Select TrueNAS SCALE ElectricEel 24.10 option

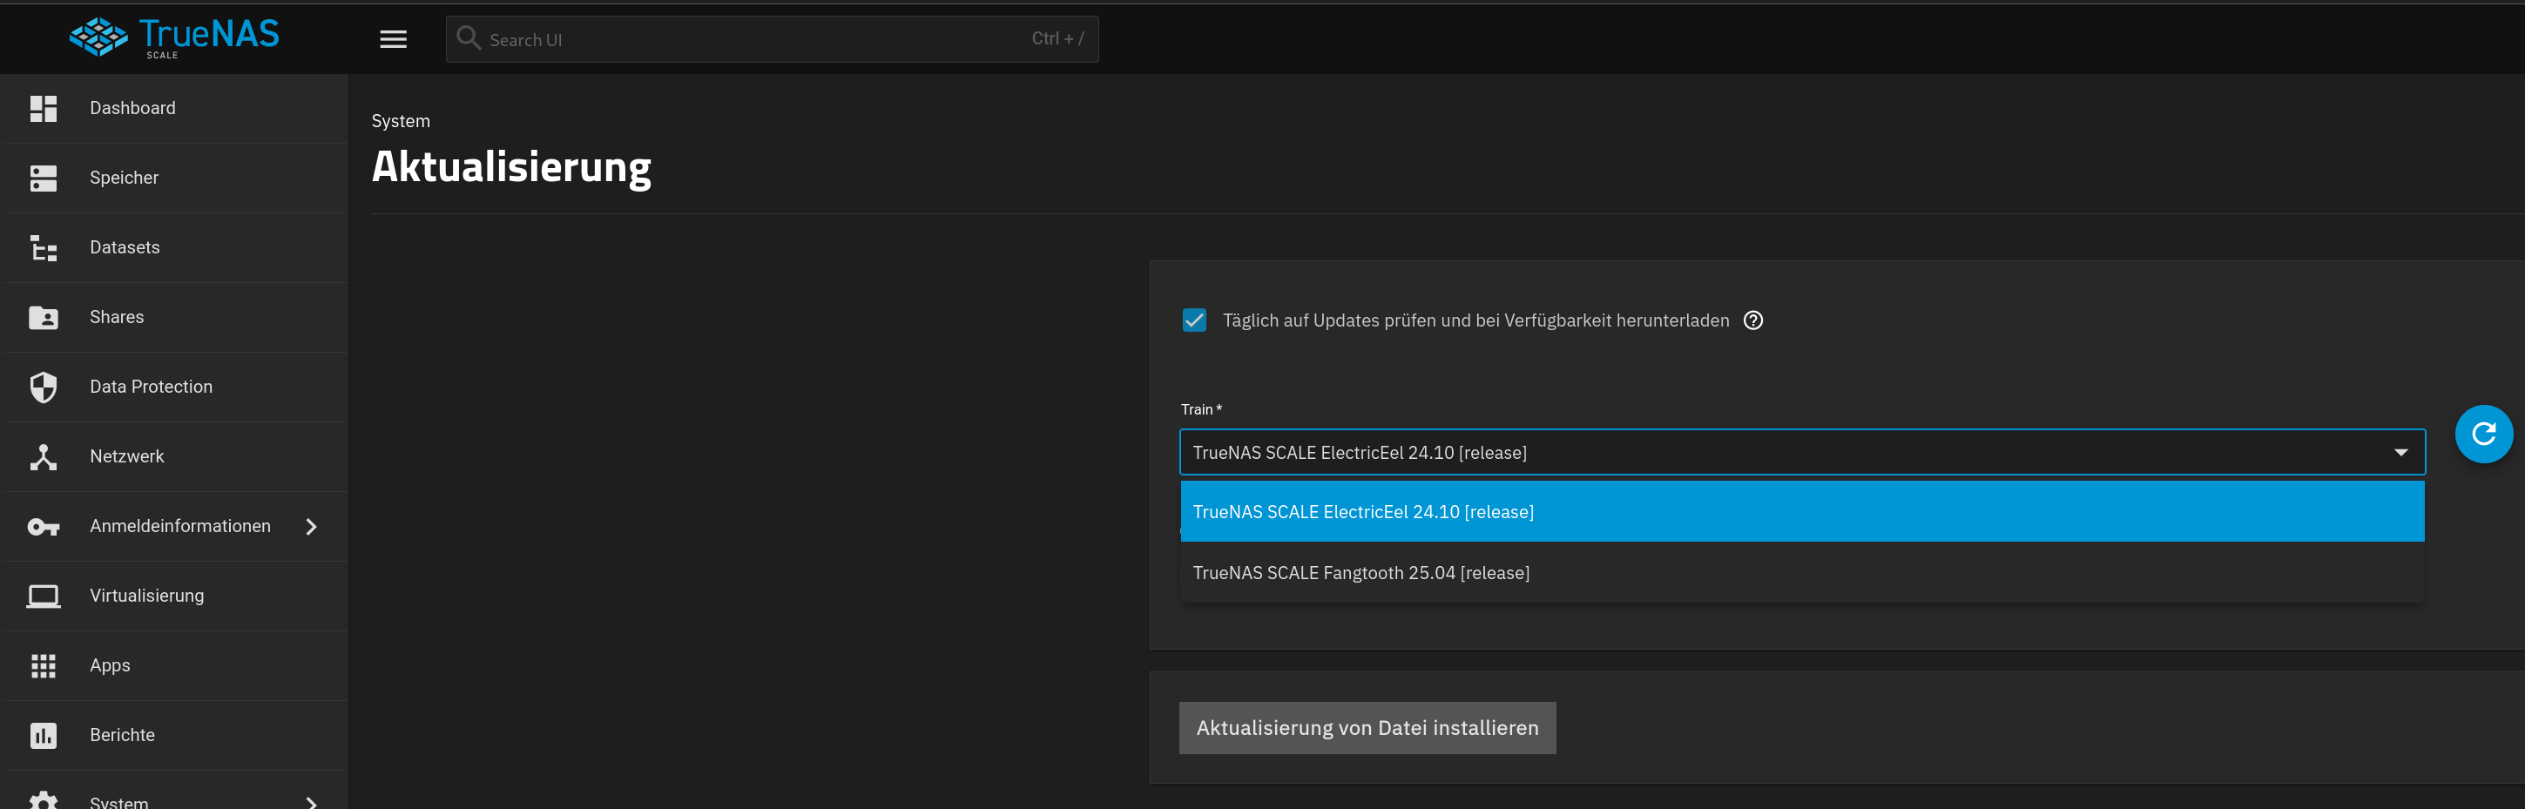1801,512
